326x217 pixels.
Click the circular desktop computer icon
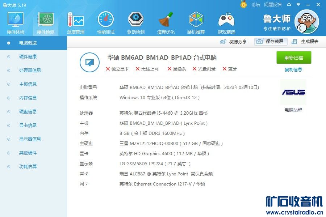(89, 62)
